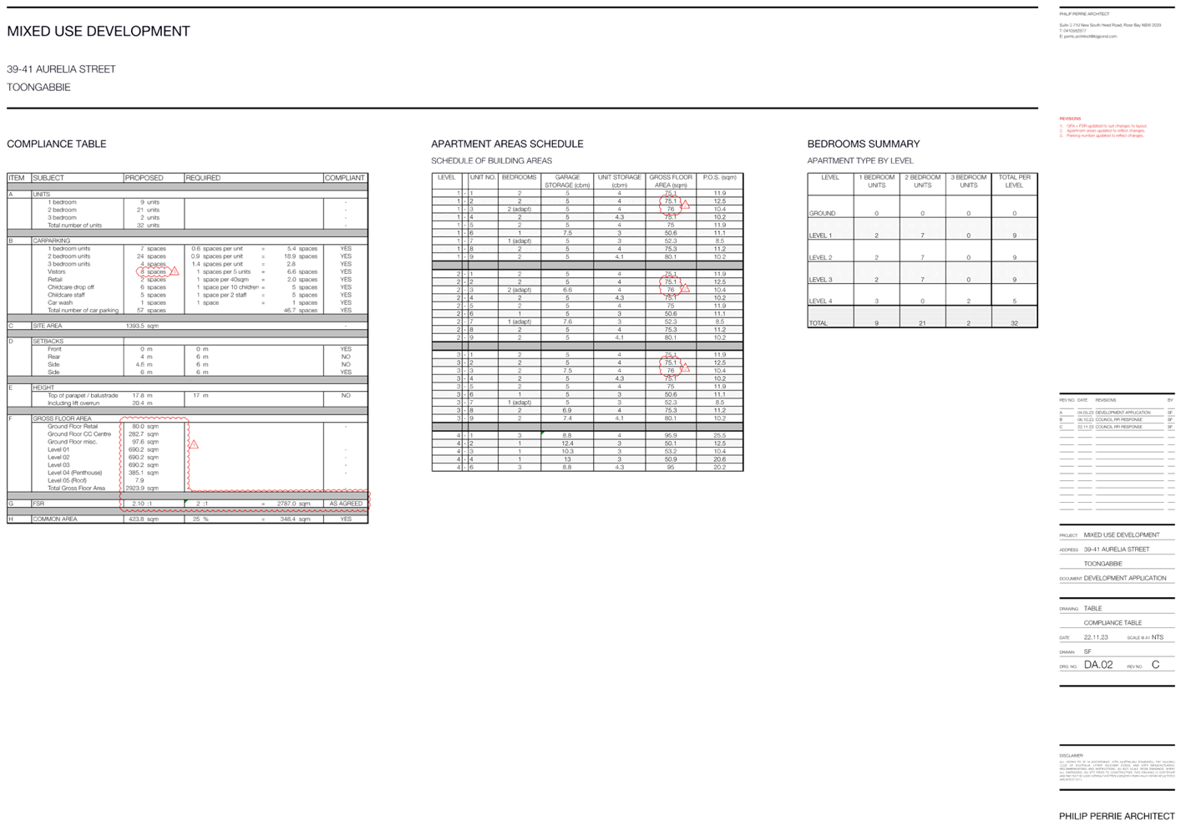Click the red revision cloud around visitor parking value
1181x826 pixels.
(153, 271)
